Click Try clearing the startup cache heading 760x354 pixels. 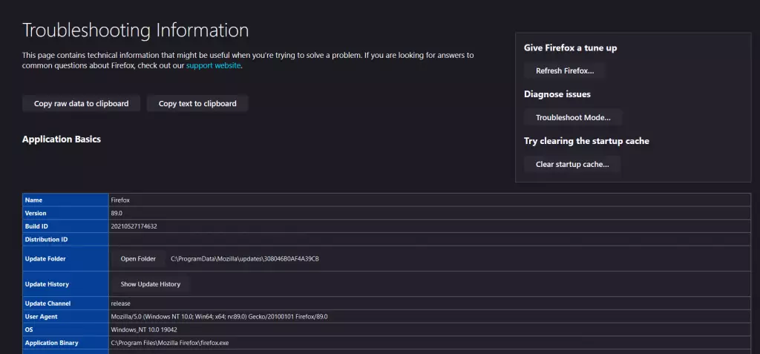coord(586,140)
